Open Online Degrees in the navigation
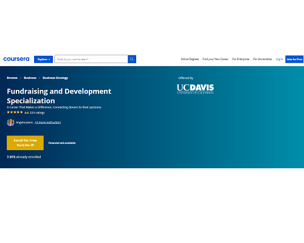Viewport: 304px width, 243px height. (x=190, y=59)
